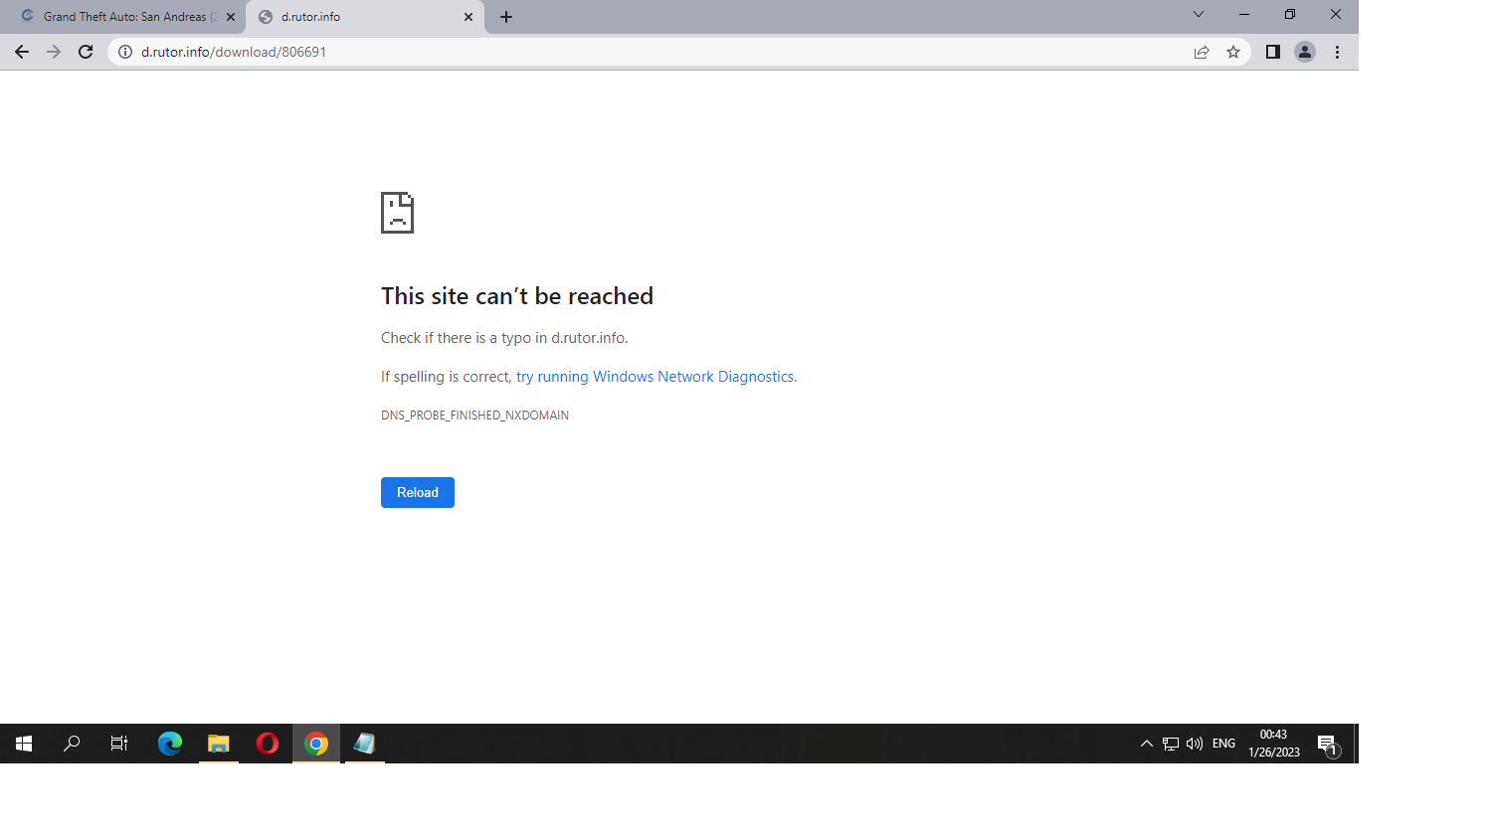Show hidden system tray icons
Image resolution: width=1492 pixels, height=837 pixels.
(x=1146, y=744)
